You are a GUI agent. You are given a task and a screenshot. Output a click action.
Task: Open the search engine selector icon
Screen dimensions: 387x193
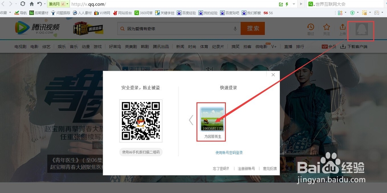(x=311, y=4)
